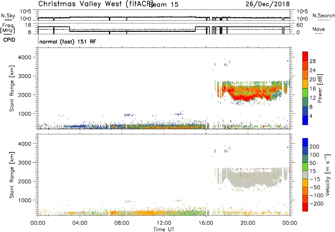This screenshot has height=232, width=335.
Task: Click the "1000" tick on the velocity panel
Action: coord(24,200)
